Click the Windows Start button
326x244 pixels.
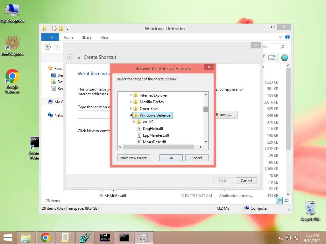(x=8, y=238)
